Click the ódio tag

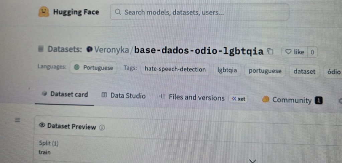[334, 72]
